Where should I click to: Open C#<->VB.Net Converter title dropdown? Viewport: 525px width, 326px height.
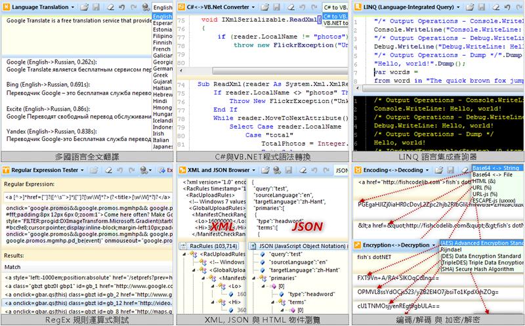click(x=253, y=7)
